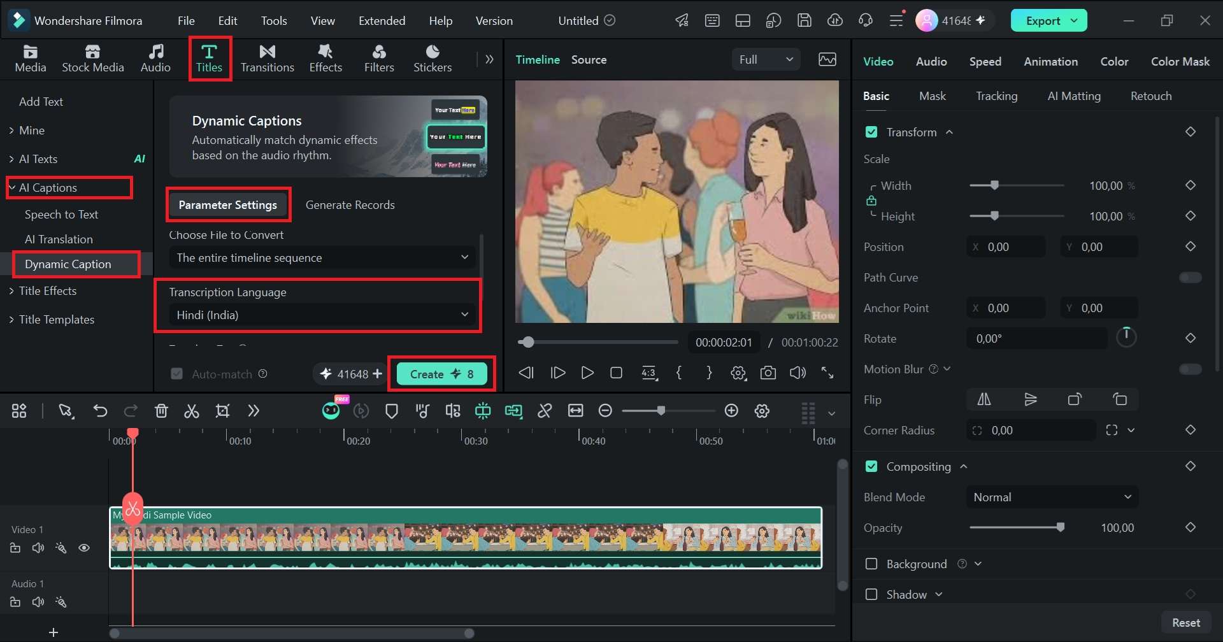
Task: Click the save project icon in title bar
Action: [805, 20]
